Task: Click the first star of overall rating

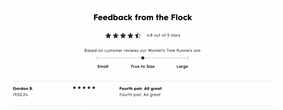Action: [108, 36]
